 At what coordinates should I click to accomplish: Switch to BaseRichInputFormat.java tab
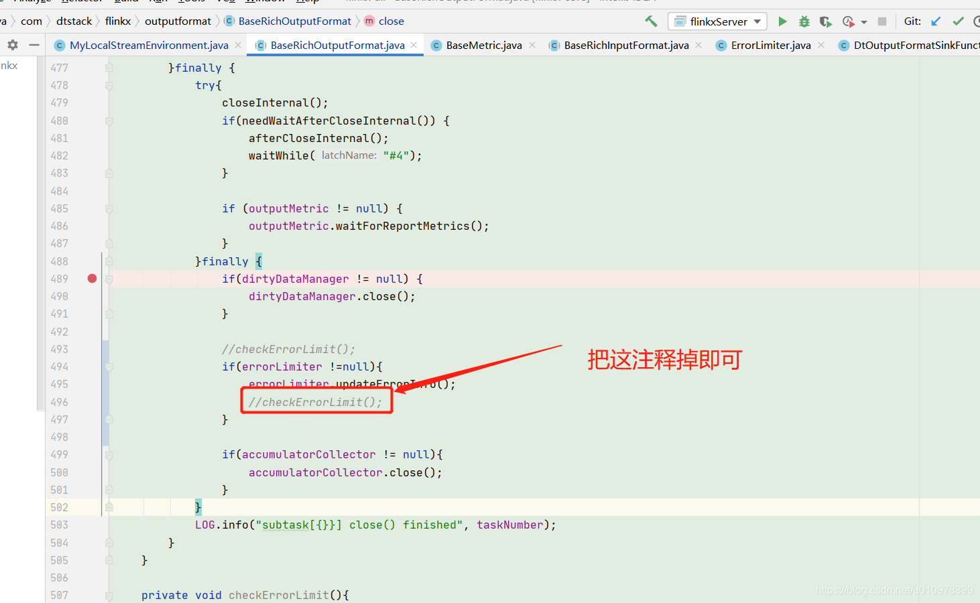click(x=626, y=46)
